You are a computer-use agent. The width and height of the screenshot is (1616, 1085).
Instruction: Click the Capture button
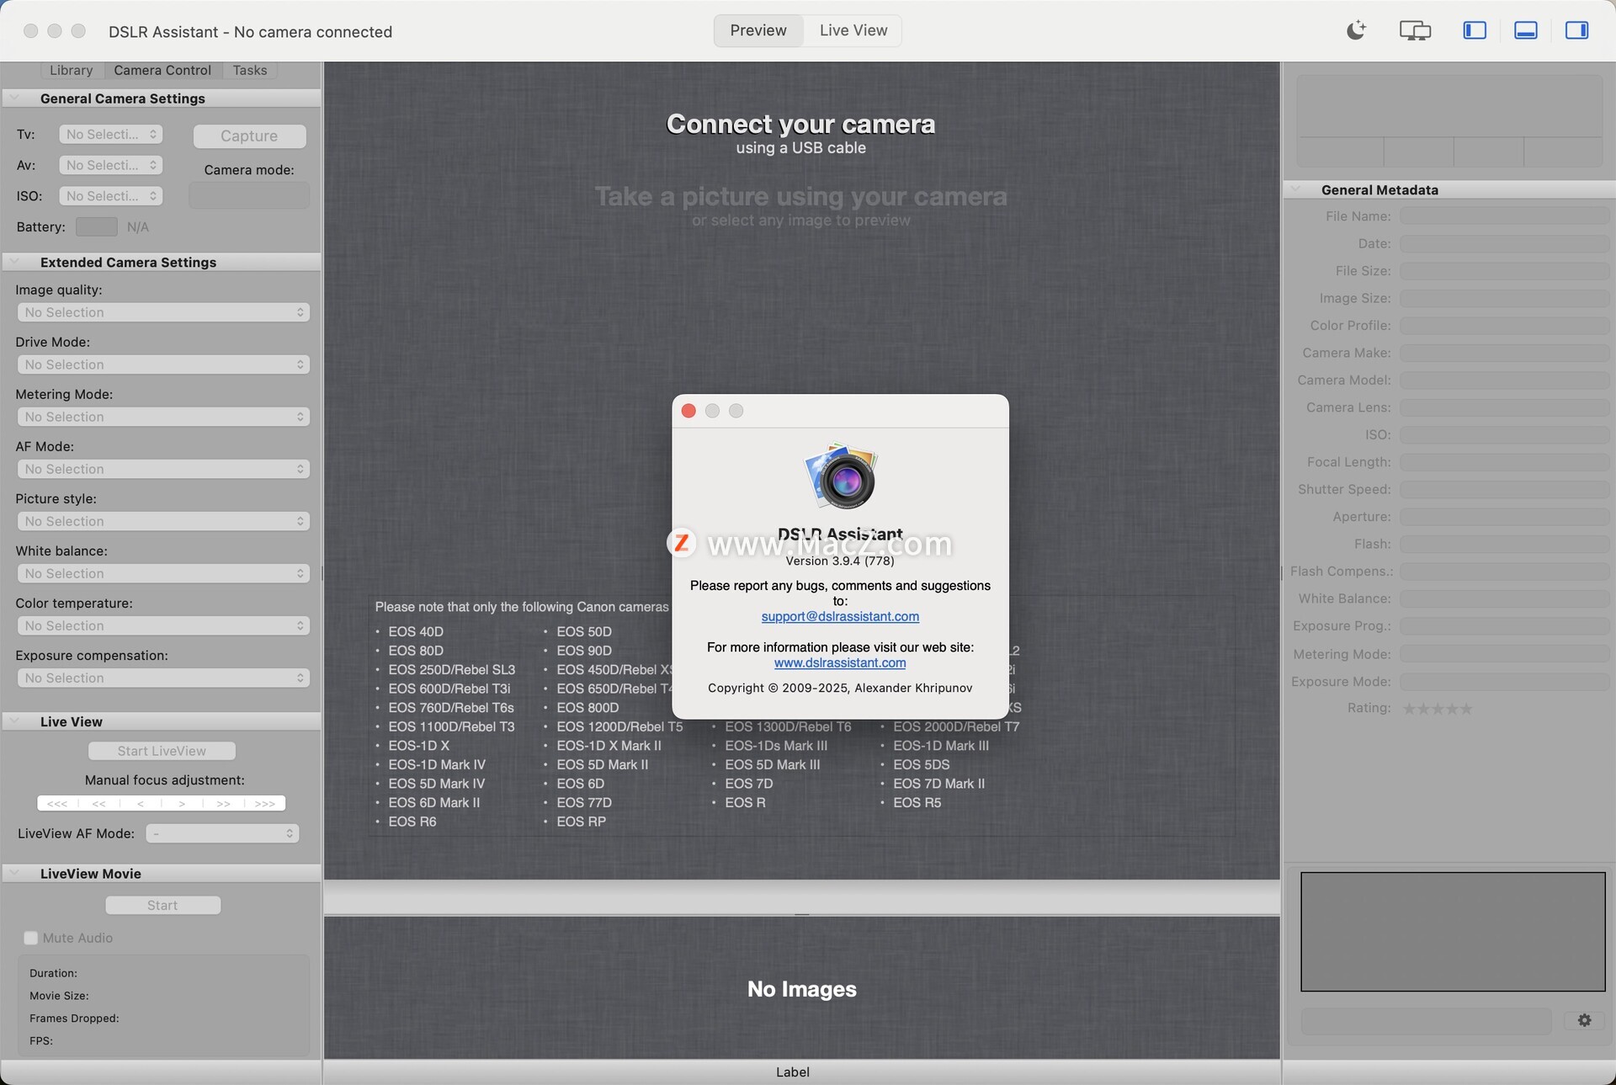point(249,136)
